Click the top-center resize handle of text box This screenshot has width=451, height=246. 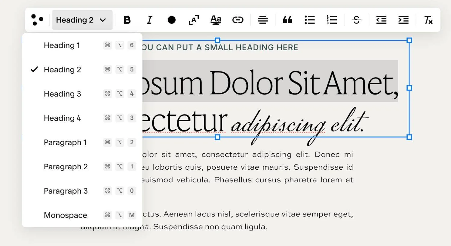[x=217, y=40]
